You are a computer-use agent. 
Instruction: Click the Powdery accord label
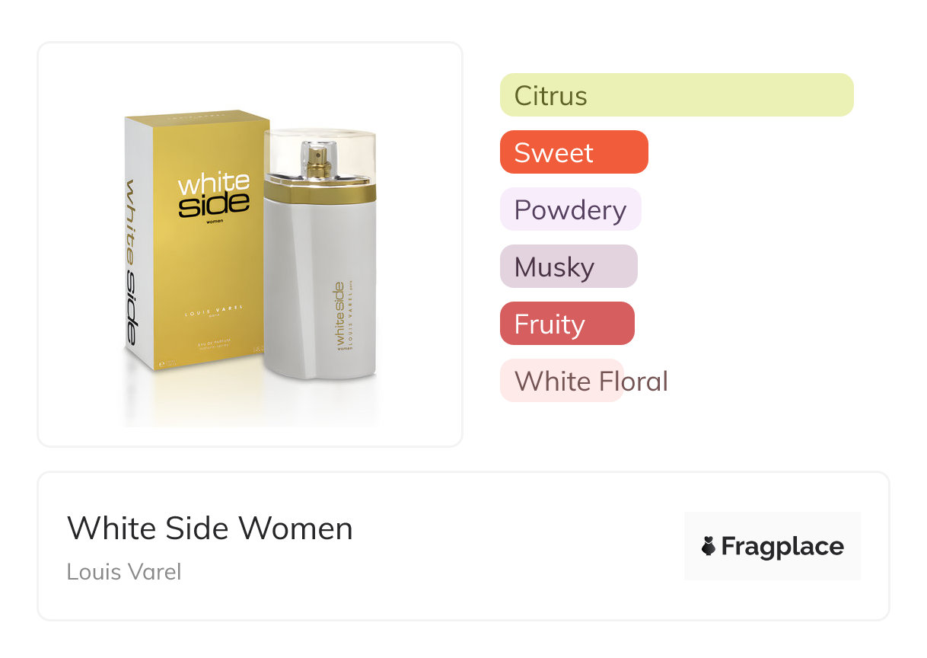click(570, 209)
